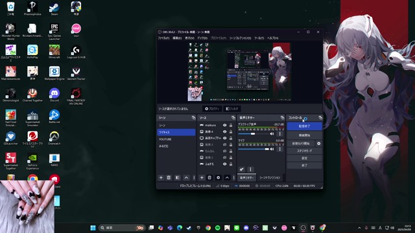This screenshot has width=415, height=233.
Task: Adjust the mic volume slider
Action: pyautogui.click(x=254, y=150)
